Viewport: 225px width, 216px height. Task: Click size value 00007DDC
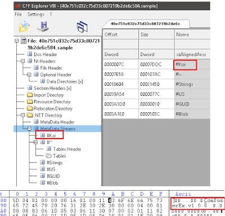pos(150,65)
